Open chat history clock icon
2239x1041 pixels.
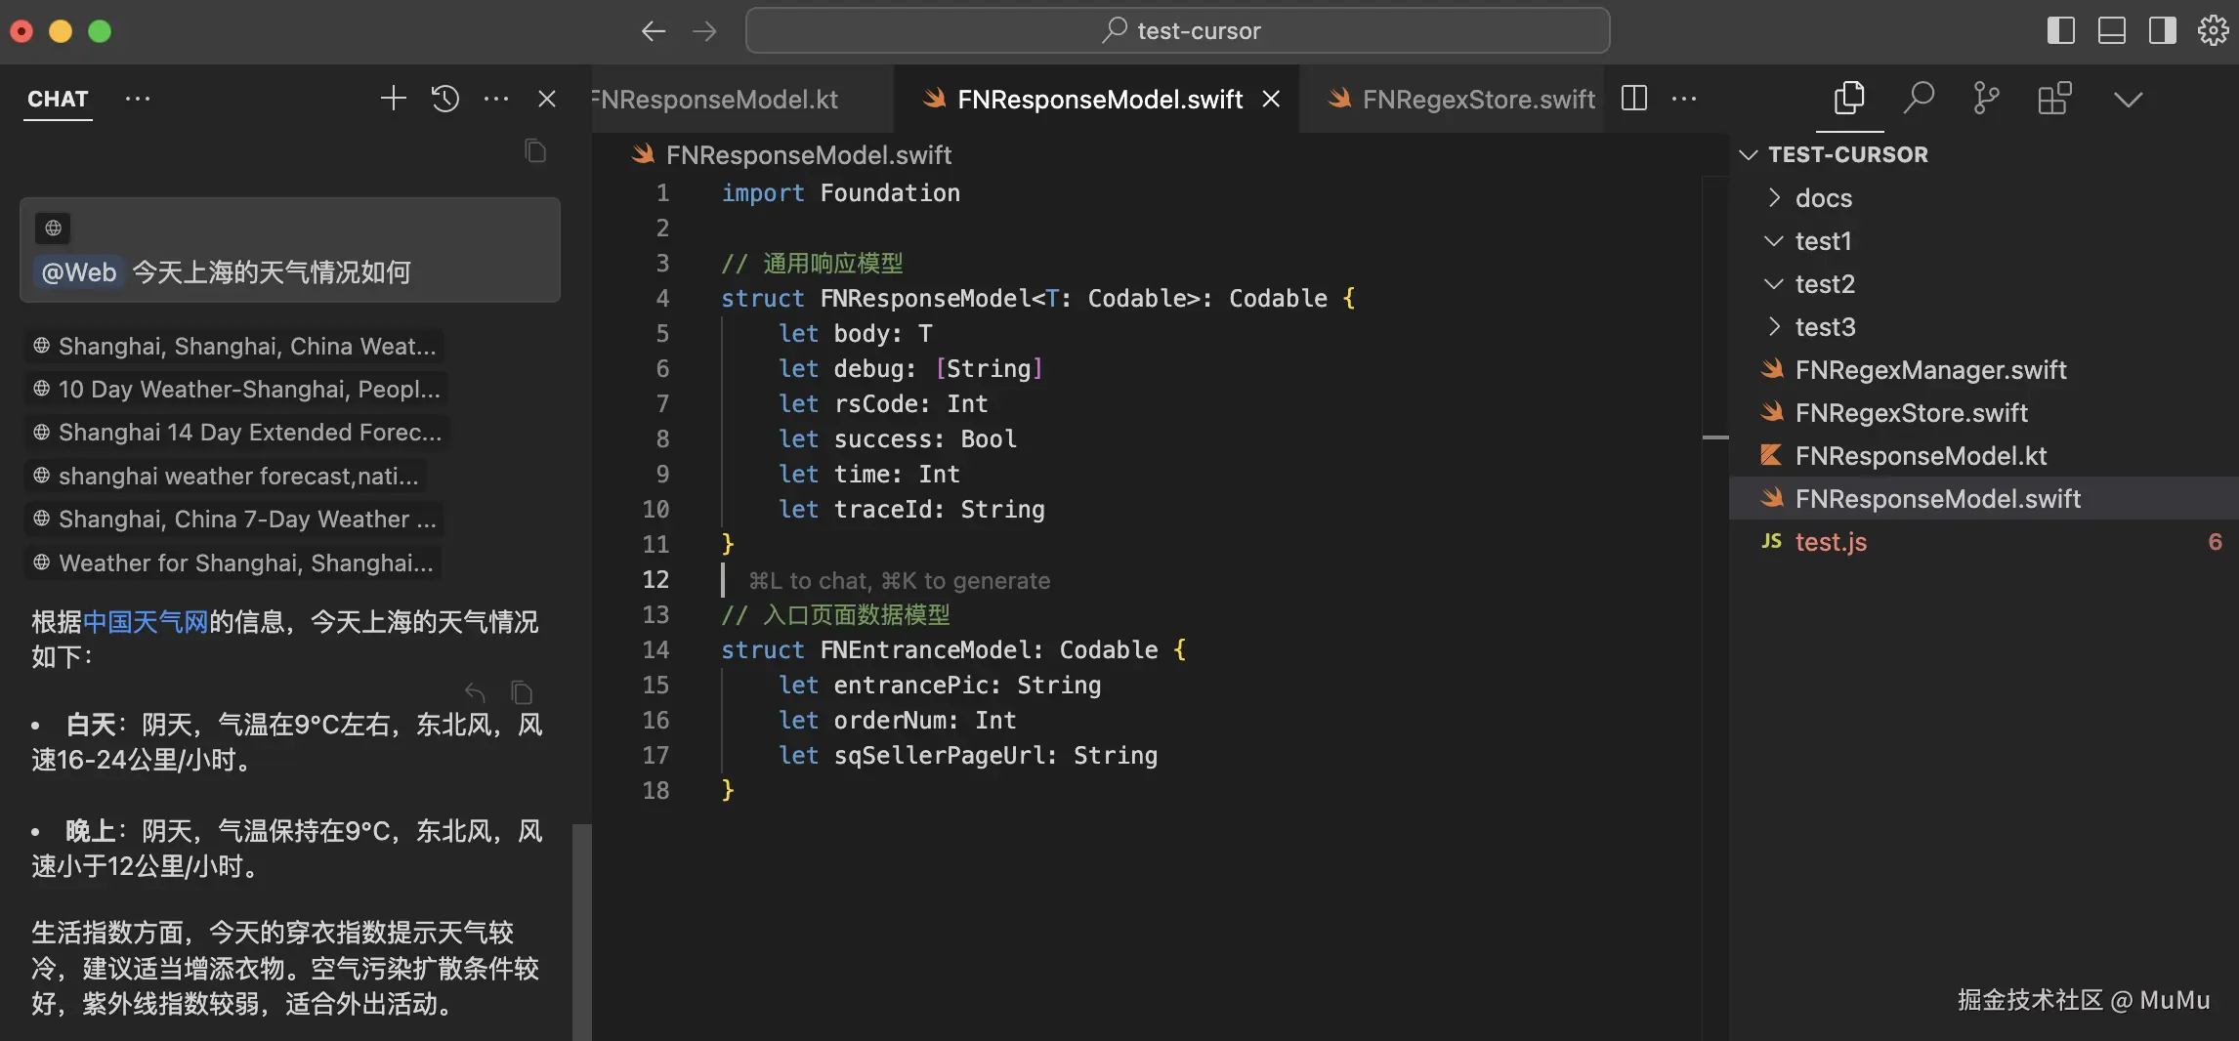pos(445,99)
